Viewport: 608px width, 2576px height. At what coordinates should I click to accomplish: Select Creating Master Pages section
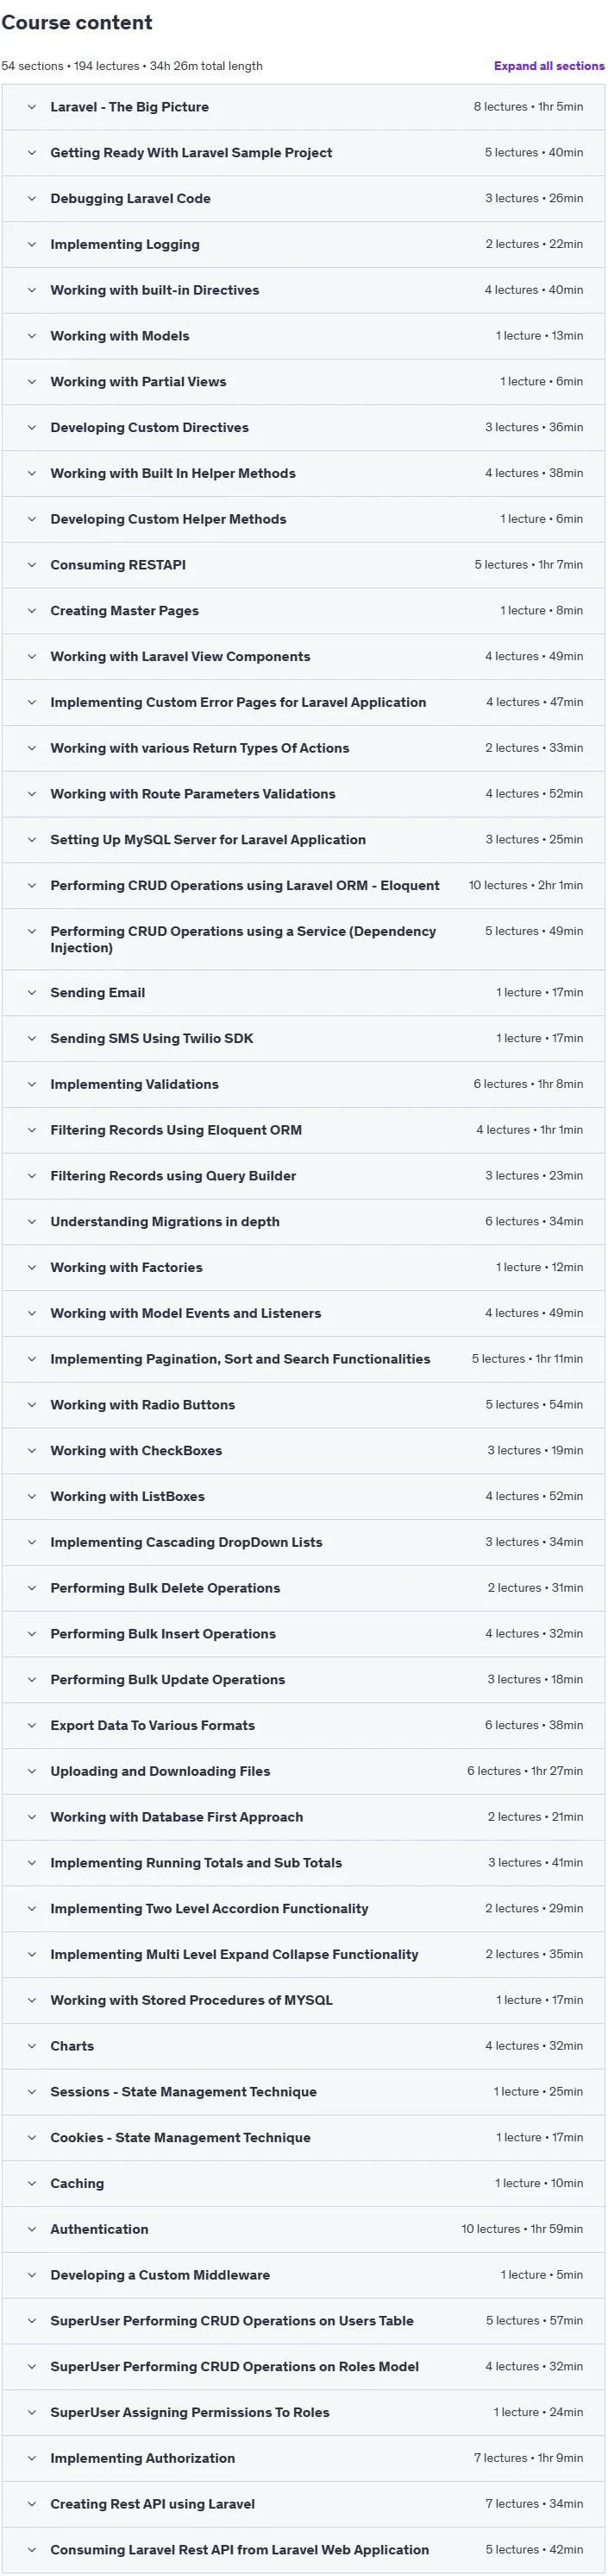(x=125, y=611)
